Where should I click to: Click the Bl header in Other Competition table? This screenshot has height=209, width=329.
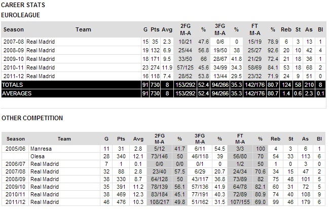click(x=319, y=138)
